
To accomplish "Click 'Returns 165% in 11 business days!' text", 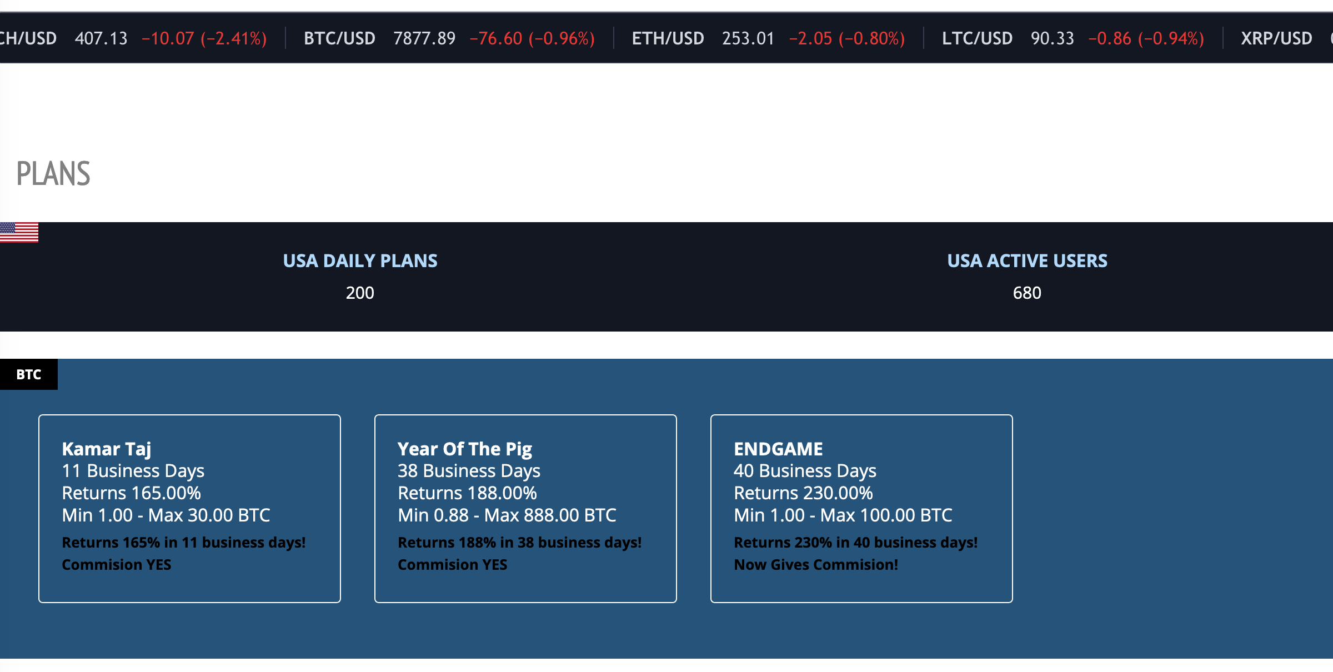I will coord(183,543).
